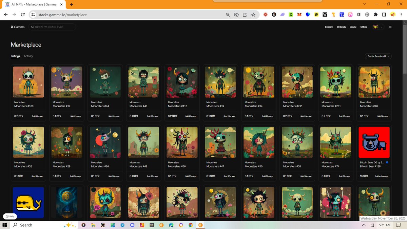This screenshot has width=407, height=229.
Task: Click the Bitcoin Bears OG collection name
Action: point(372,163)
